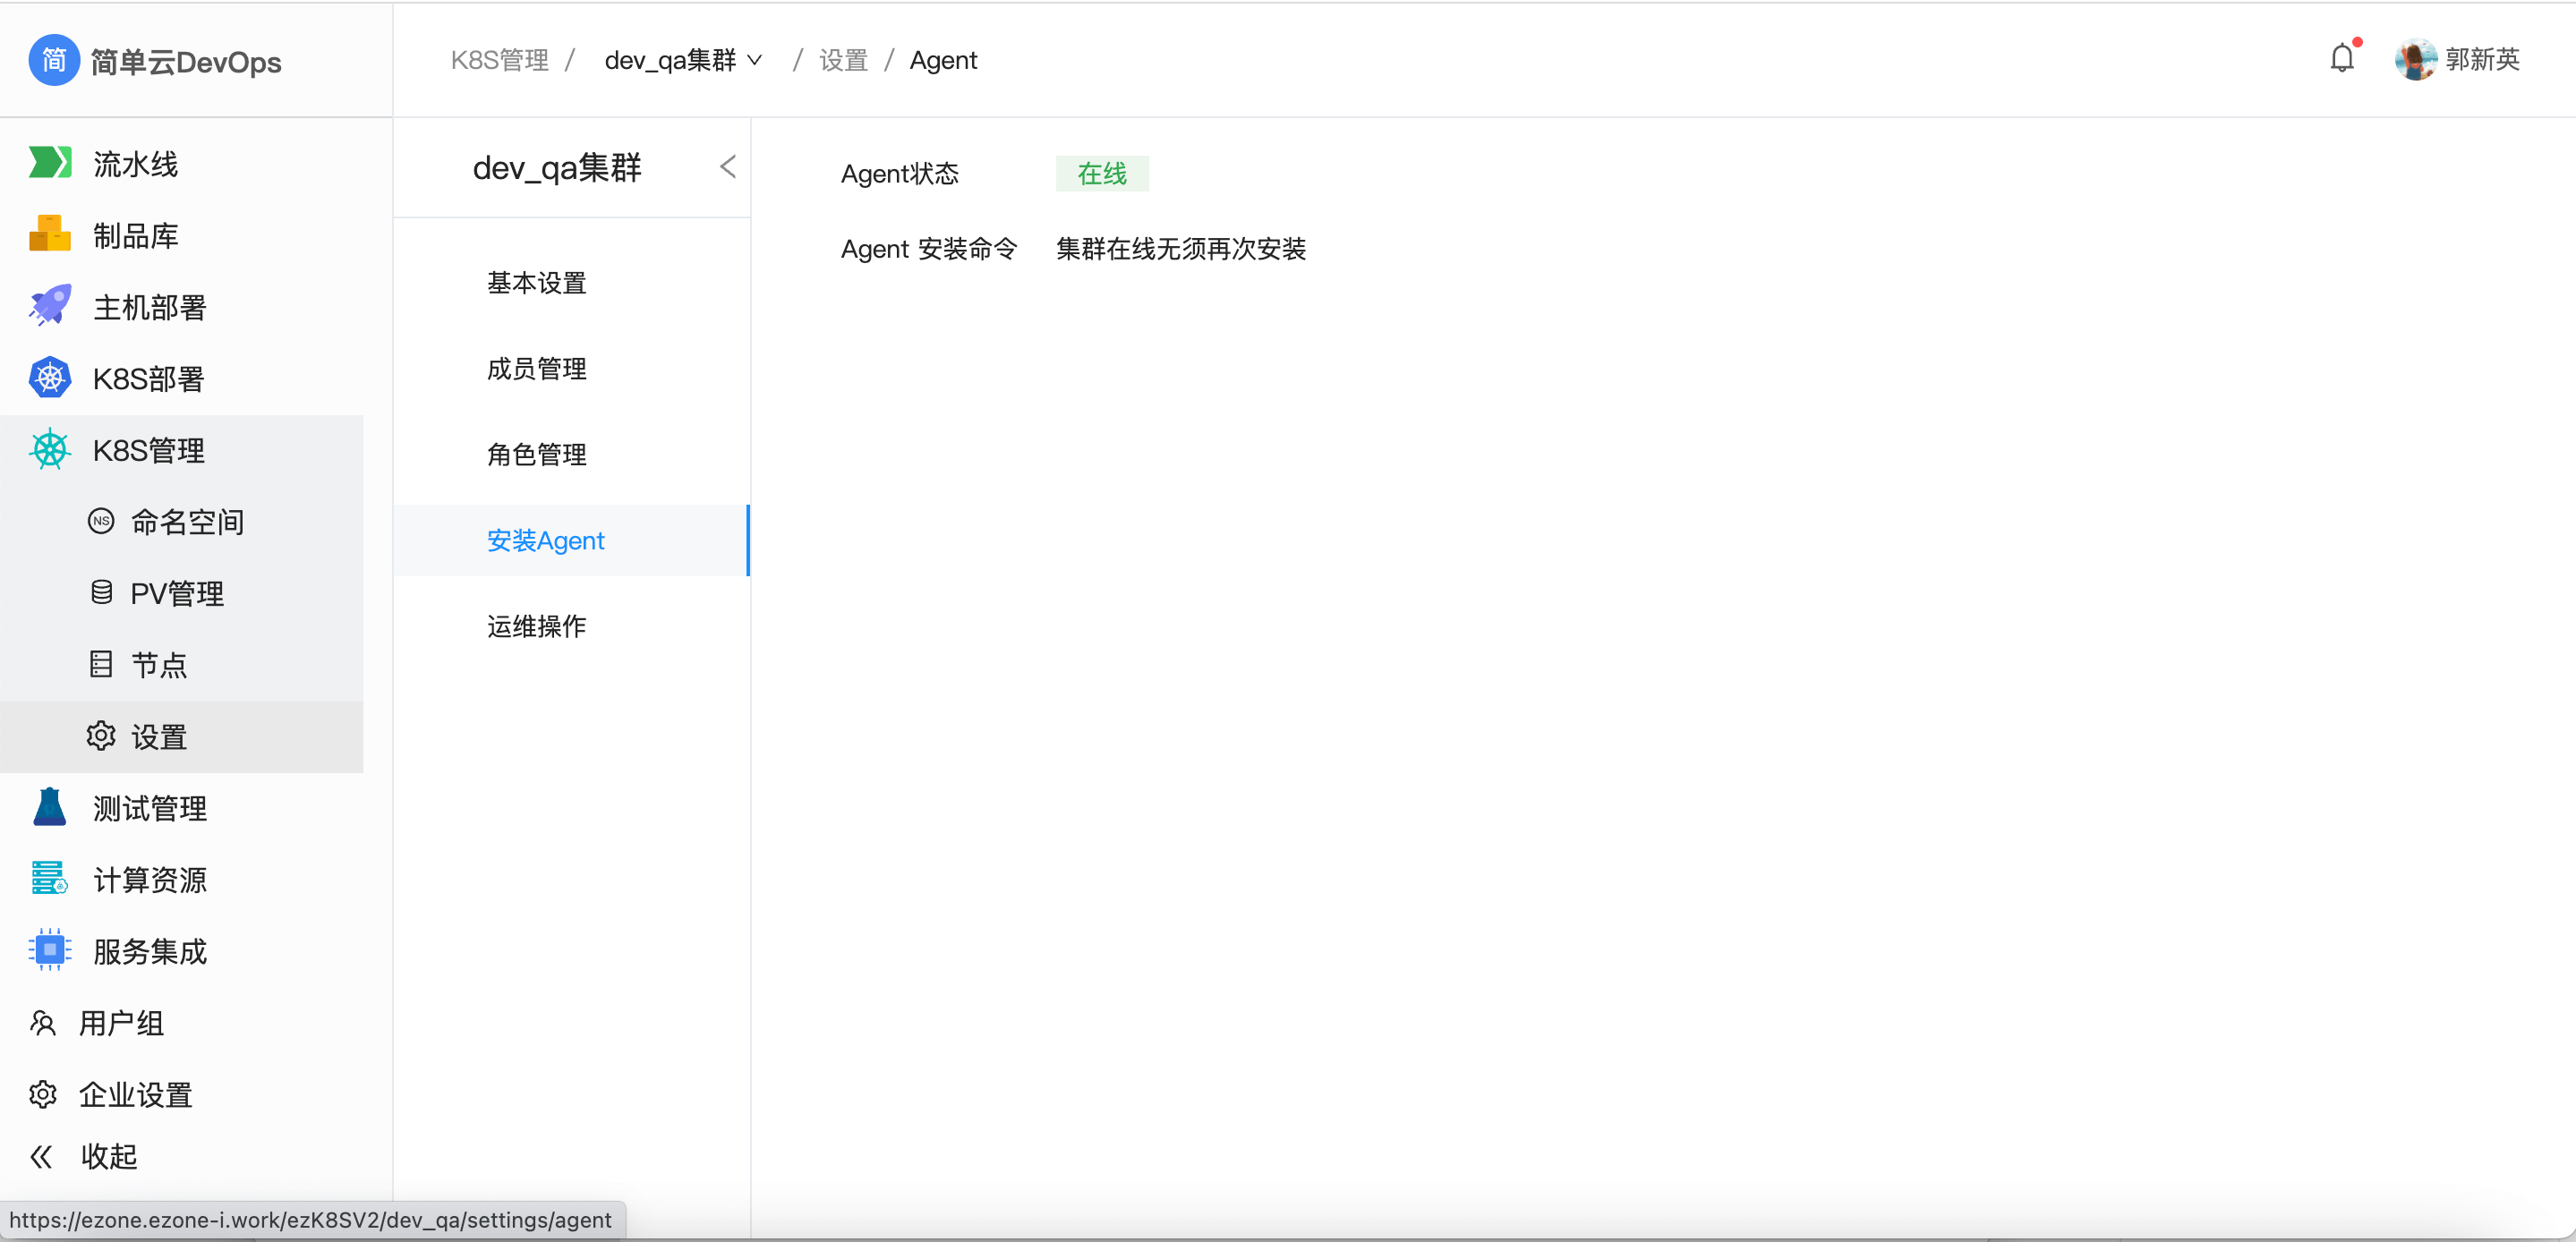The height and width of the screenshot is (1242, 2576).
Task: Go to 运维操作 settings section
Action: coord(536,626)
